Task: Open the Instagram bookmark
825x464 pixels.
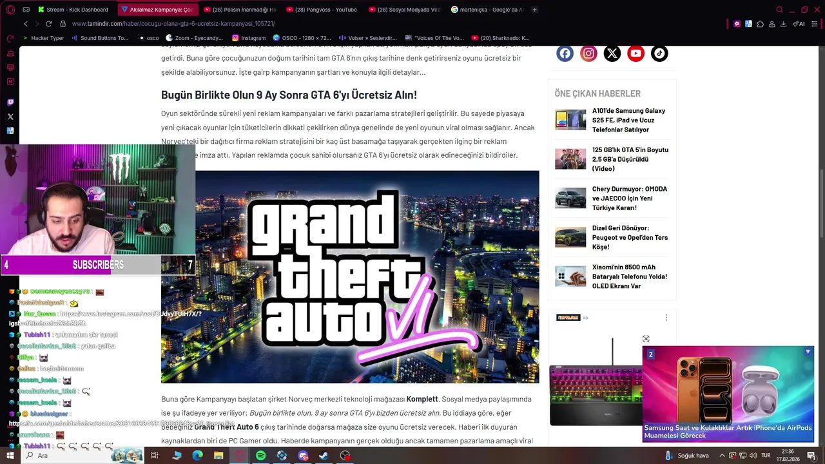Action: pyautogui.click(x=249, y=38)
